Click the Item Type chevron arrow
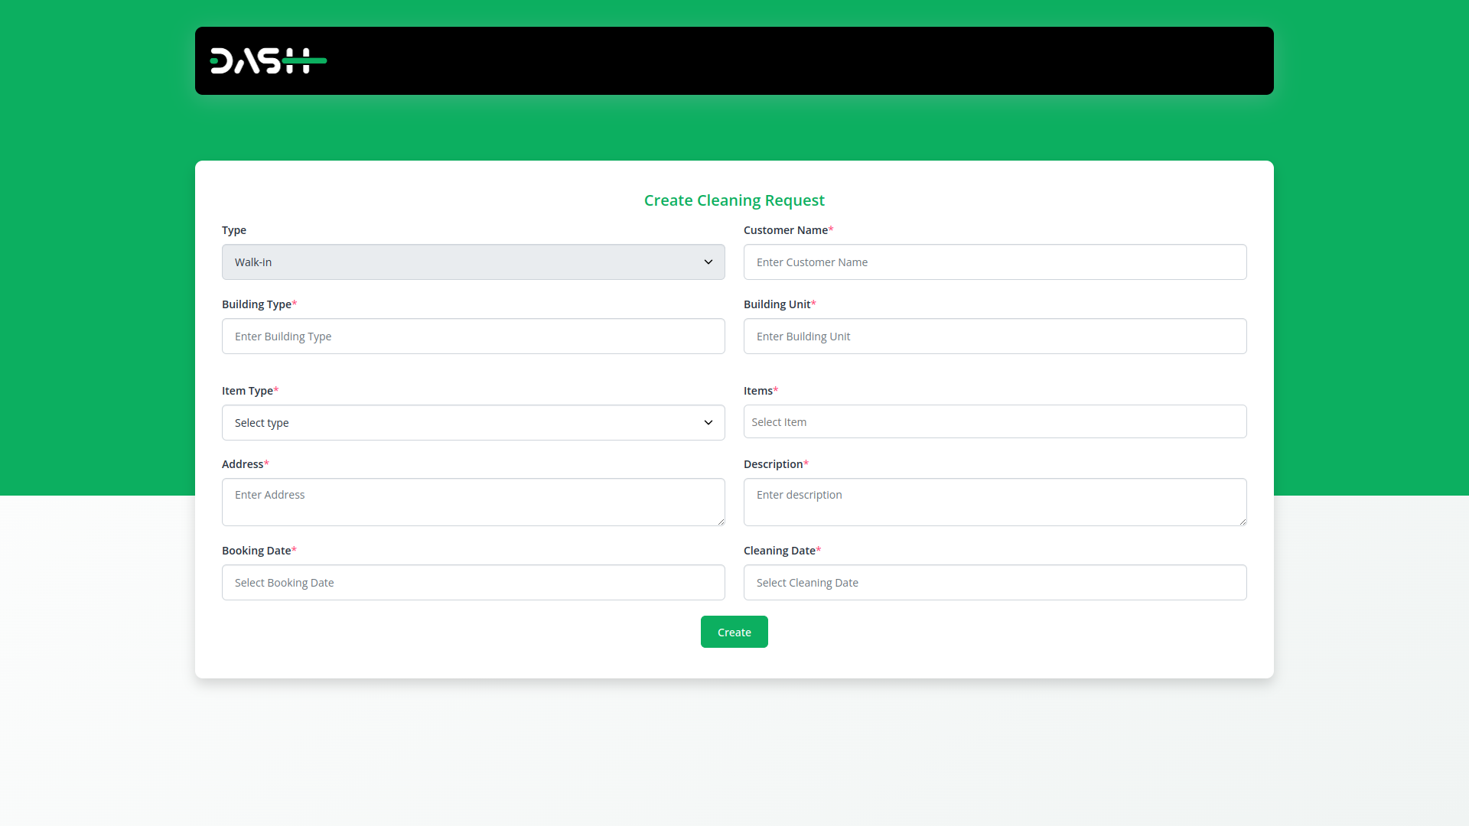The height and width of the screenshot is (826, 1469). (x=708, y=423)
